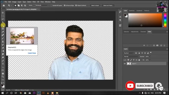Image resolution: width=169 pixels, height=95 pixels.
Task: Select the Smudge tool
Action: [3, 54]
